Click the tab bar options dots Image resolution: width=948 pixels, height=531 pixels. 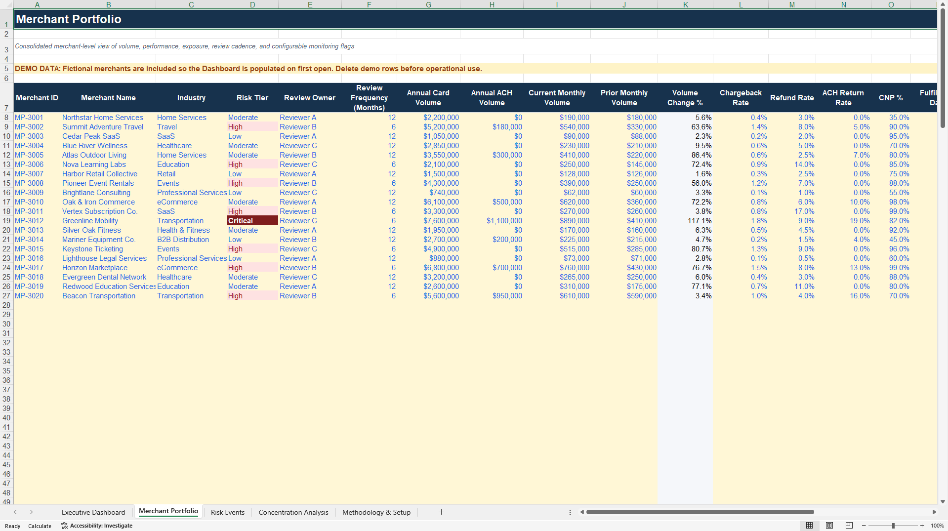(570, 513)
